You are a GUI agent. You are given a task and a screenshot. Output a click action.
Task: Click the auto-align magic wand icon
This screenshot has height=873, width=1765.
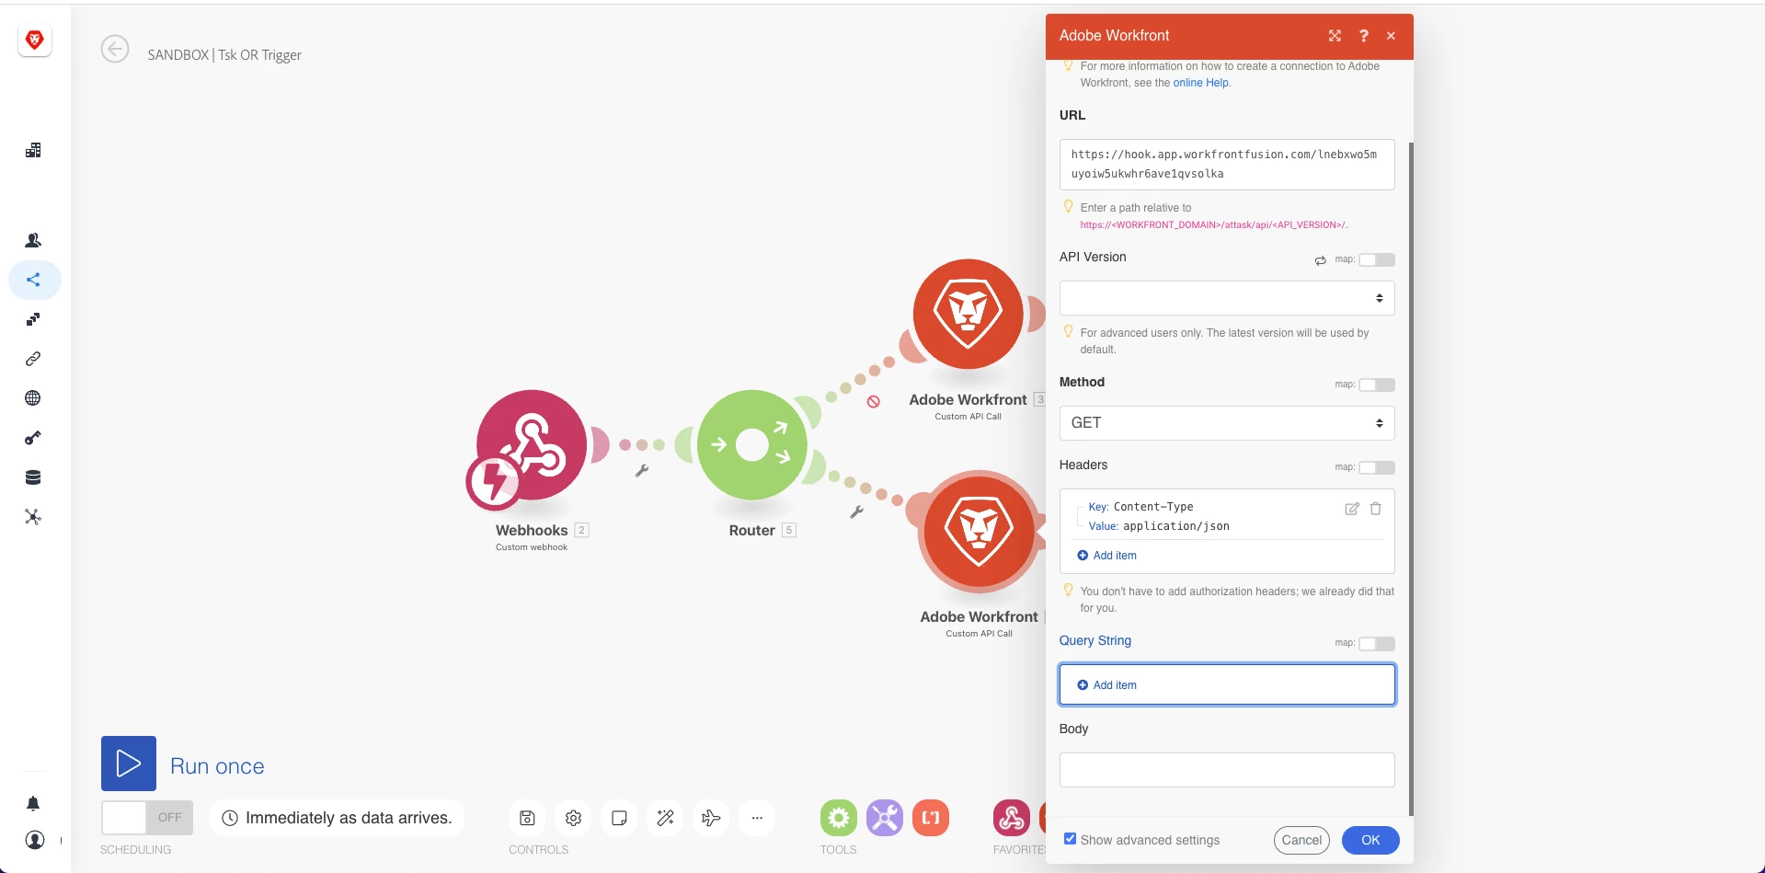pyautogui.click(x=665, y=818)
